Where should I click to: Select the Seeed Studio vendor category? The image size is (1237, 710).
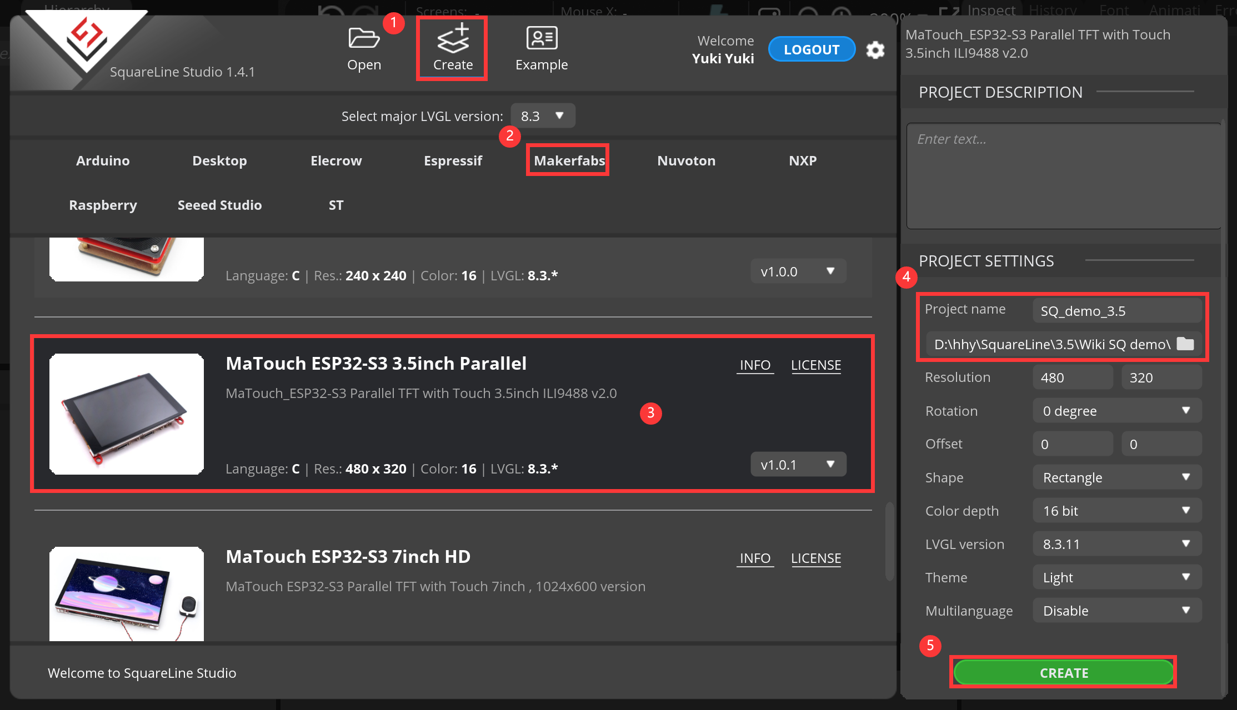pyautogui.click(x=219, y=205)
